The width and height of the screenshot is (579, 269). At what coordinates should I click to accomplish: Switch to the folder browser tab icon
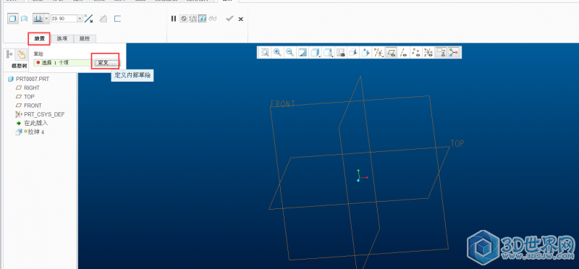[22, 55]
